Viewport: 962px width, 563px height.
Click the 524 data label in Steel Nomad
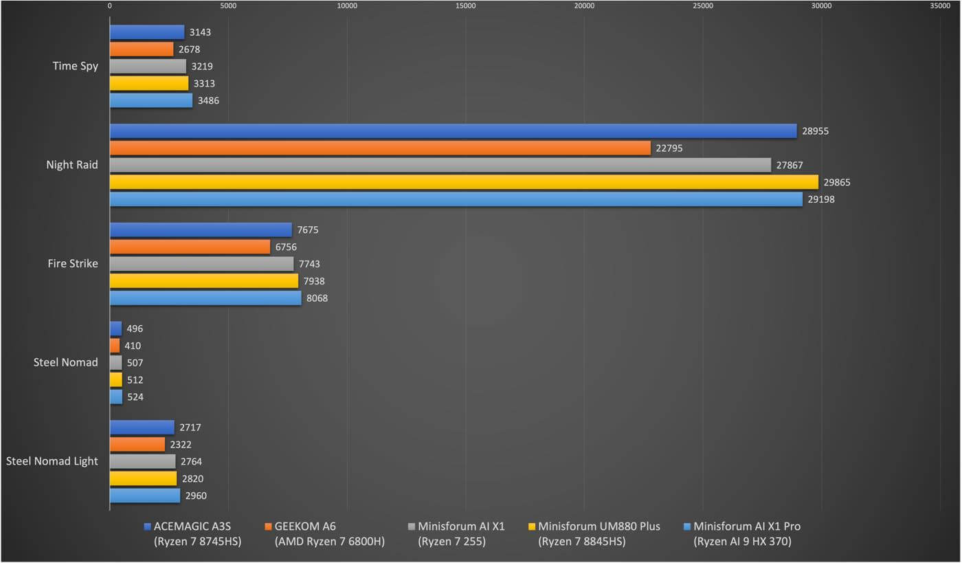[135, 397]
